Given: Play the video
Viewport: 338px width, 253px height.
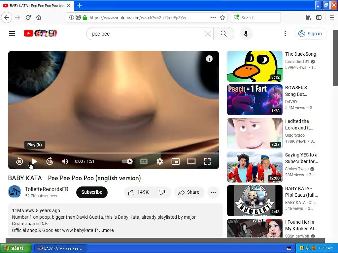Looking at the screenshot, I should click(x=34, y=161).
